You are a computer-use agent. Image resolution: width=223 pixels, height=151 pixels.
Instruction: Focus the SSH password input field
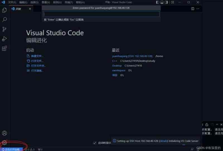[101, 14]
